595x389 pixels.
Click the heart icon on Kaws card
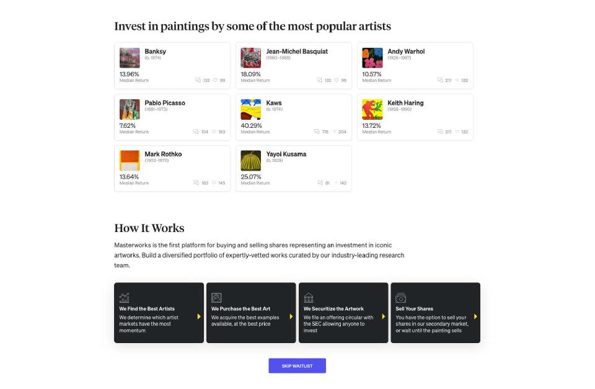click(335, 132)
